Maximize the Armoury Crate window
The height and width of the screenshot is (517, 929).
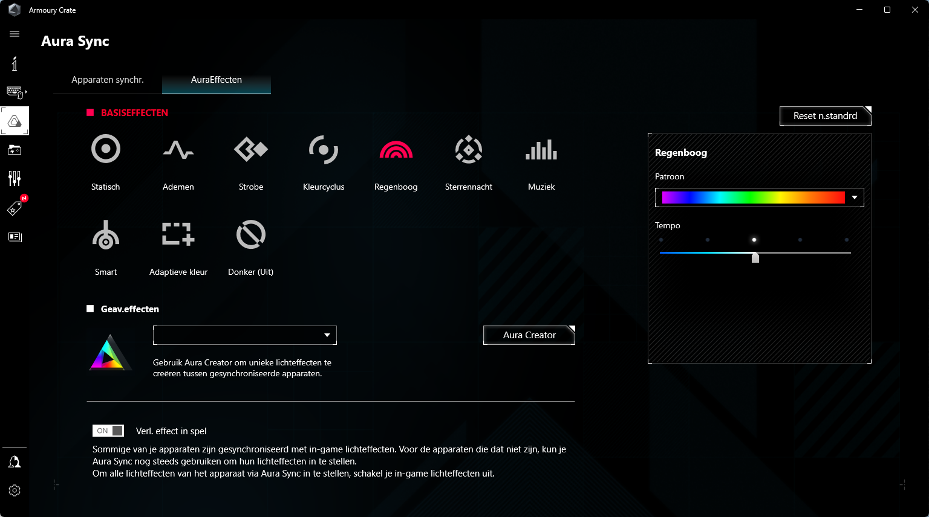point(887,10)
